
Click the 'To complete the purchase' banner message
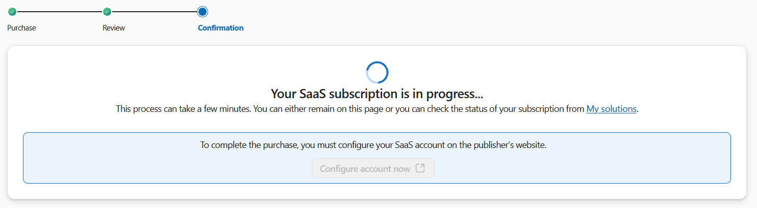pyautogui.click(x=373, y=145)
